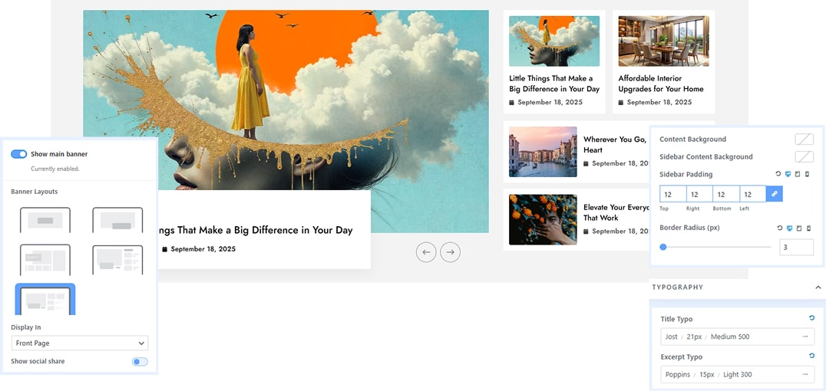Disable the Show main banner toggle
The image size is (826, 391).
point(19,154)
